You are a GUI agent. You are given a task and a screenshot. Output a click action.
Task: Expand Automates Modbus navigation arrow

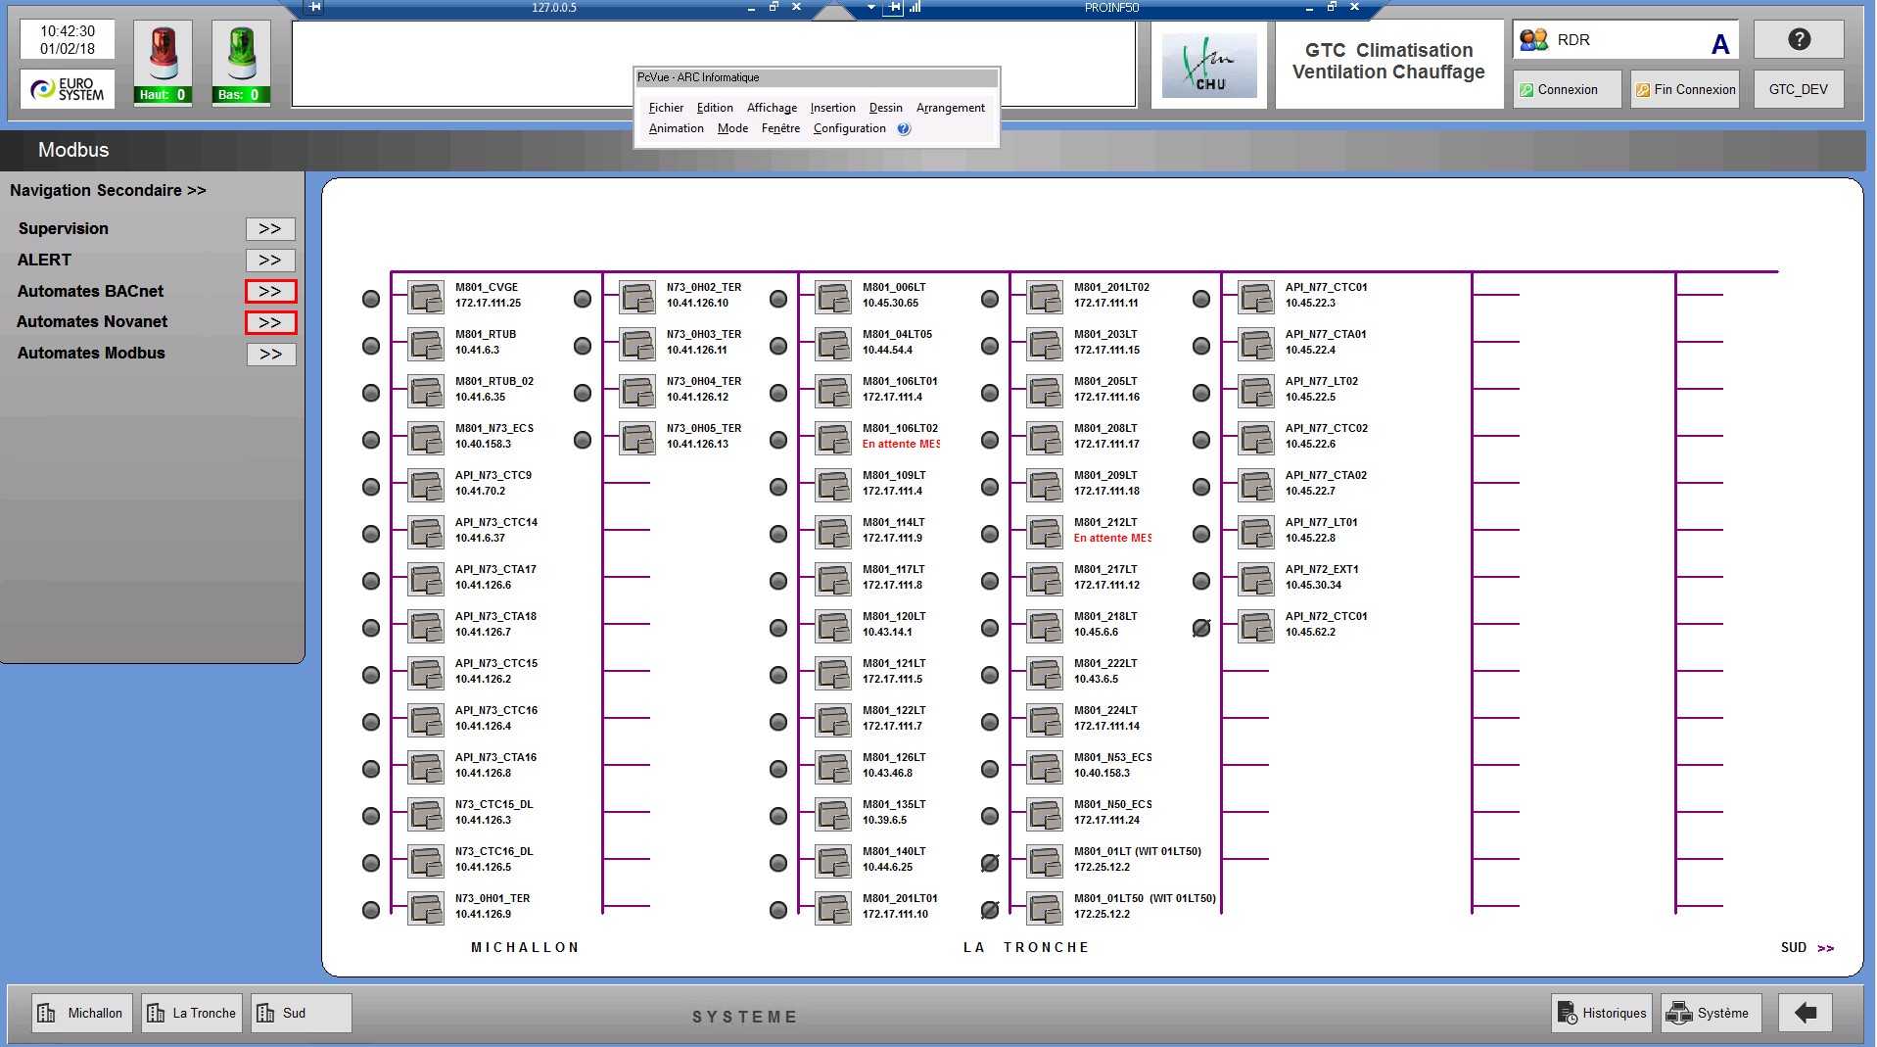pyautogui.click(x=270, y=355)
